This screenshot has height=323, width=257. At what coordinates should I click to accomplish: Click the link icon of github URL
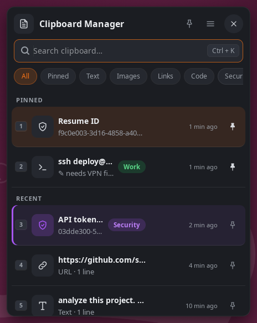point(43,265)
